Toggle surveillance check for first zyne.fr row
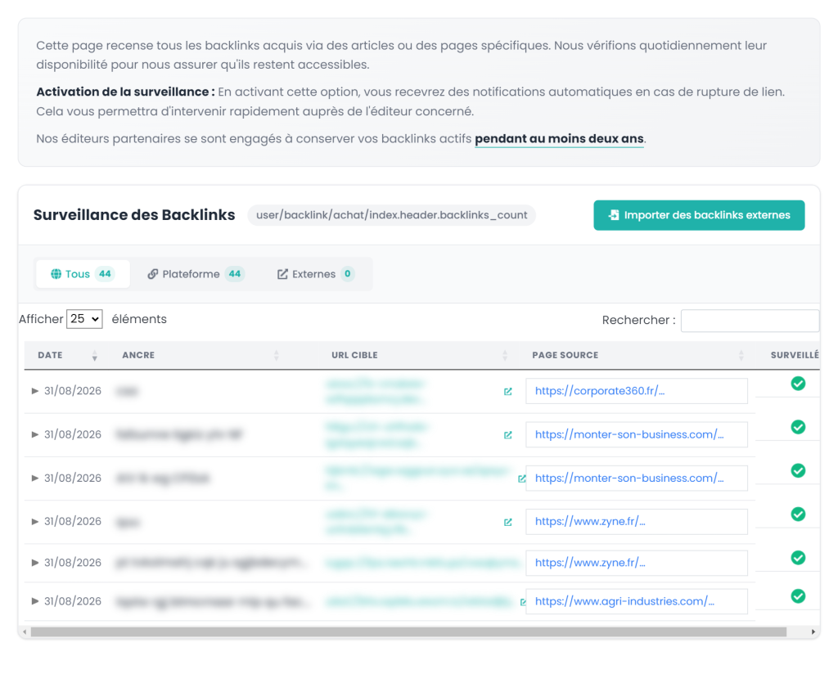Screen dimensions: 838x674 click(798, 514)
